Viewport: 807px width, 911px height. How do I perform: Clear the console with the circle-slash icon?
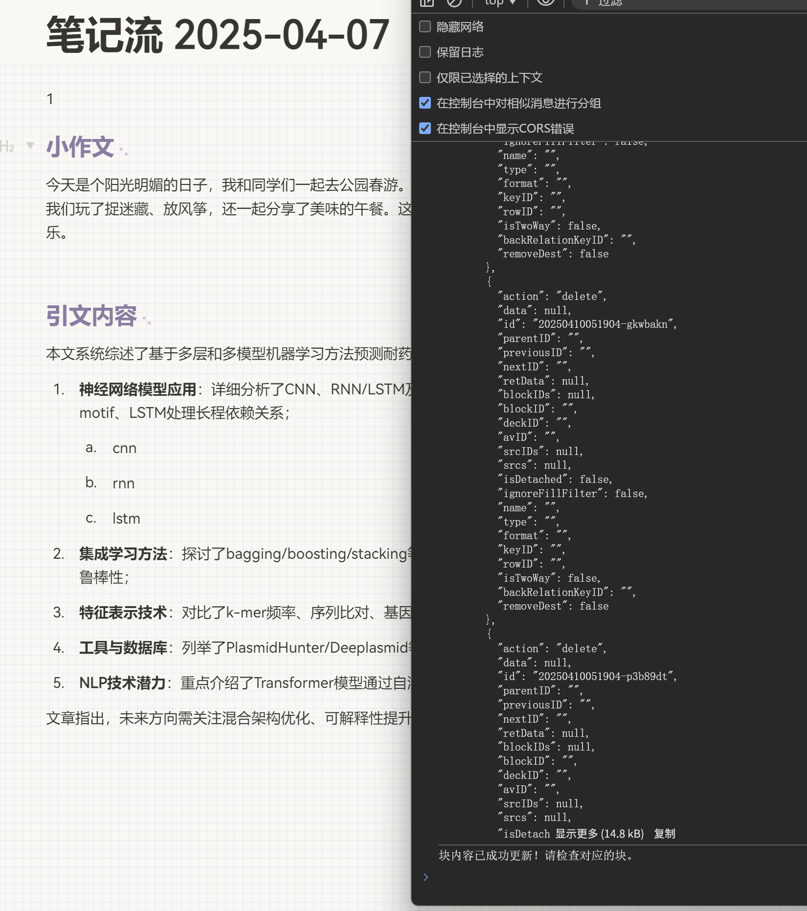tap(454, 2)
